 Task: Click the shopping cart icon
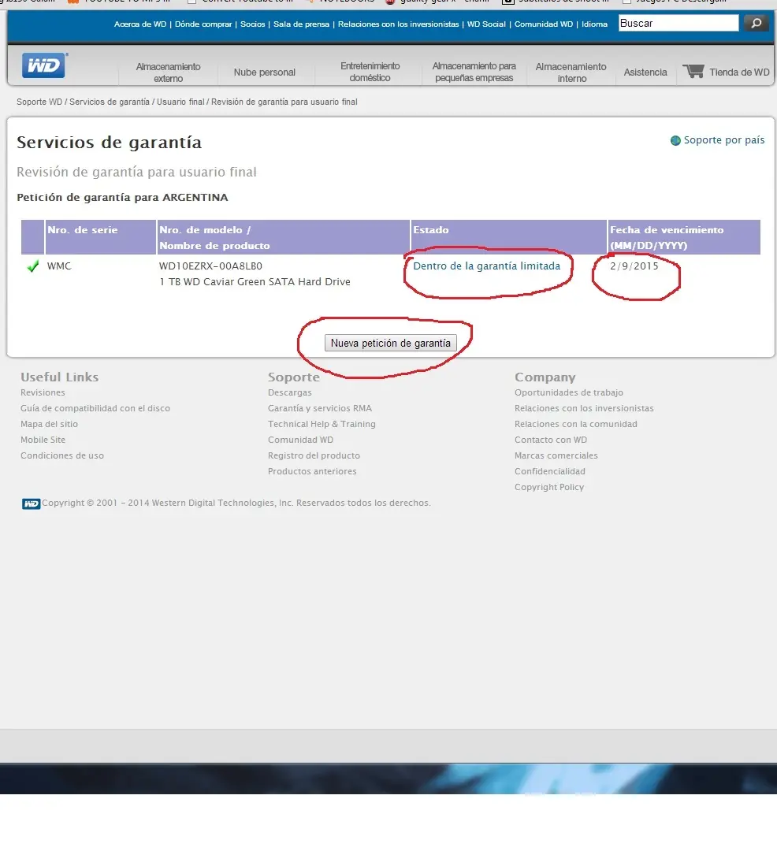point(693,71)
